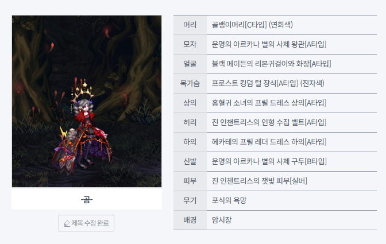Screen dimensions: 386x244
Task: Click the 포식의 욕망 weapon item
Action: tap(229, 200)
